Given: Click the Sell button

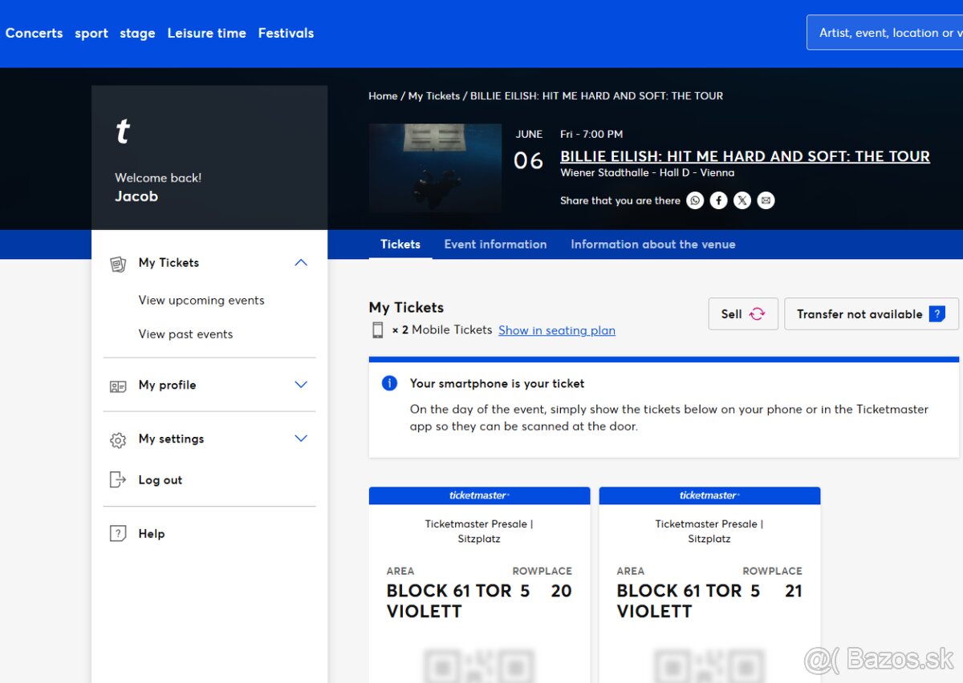Looking at the screenshot, I should pyautogui.click(x=743, y=314).
